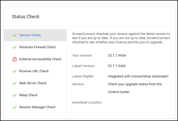The image size is (178, 121).
Task: Switch to the Browser URL Check label
Action: click(34, 71)
